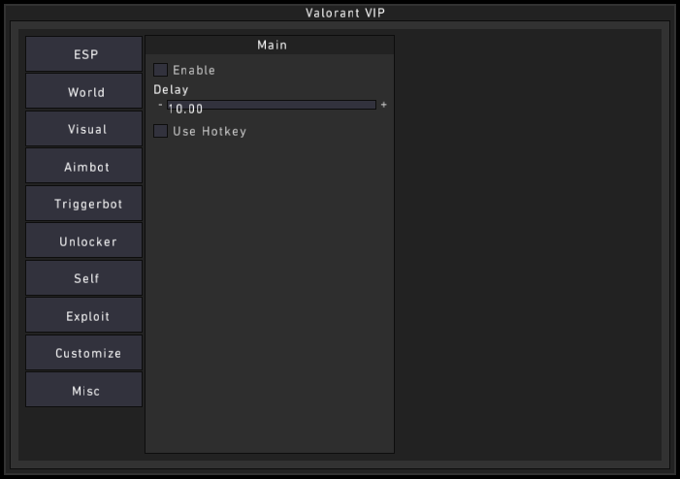Image resolution: width=680 pixels, height=479 pixels.
Task: Click the 10.00 delay value
Action: pos(185,110)
